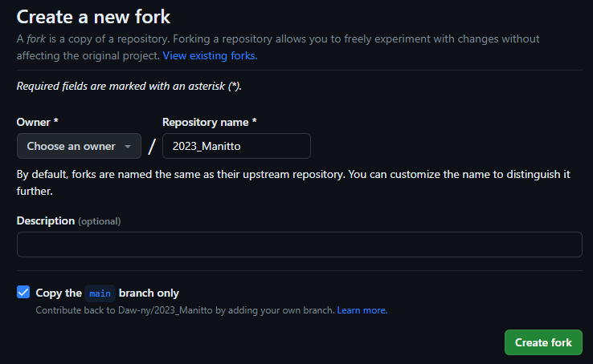This screenshot has height=364, width=593.
Task: Click the Description field label
Action: click(46, 220)
